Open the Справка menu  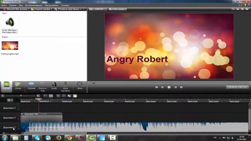[x=65, y=5]
